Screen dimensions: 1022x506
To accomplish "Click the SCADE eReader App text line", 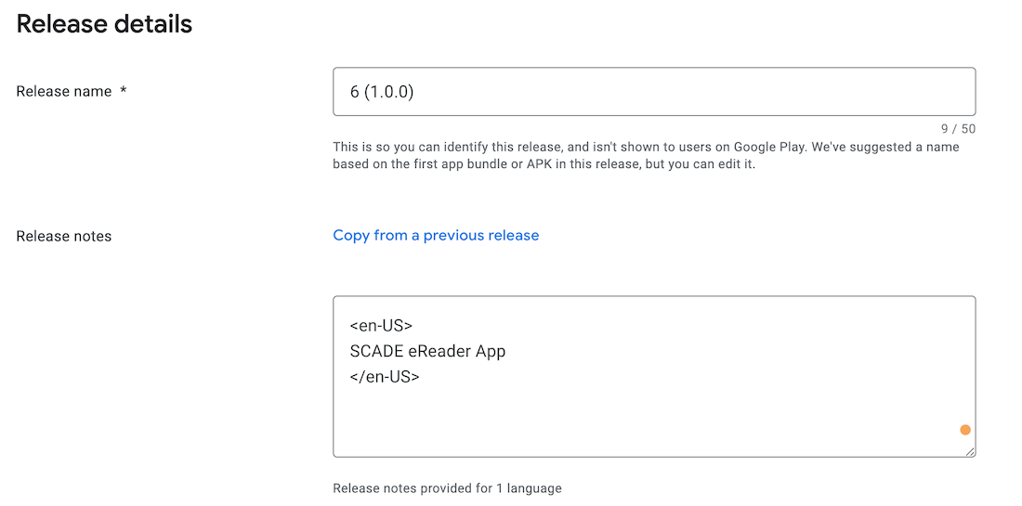I will point(427,351).
